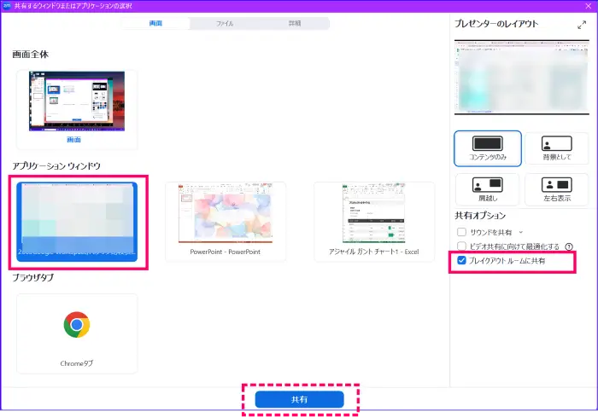Enable the サウンドを共有 checkbox
This screenshot has width=598, height=417.
click(x=461, y=232)
